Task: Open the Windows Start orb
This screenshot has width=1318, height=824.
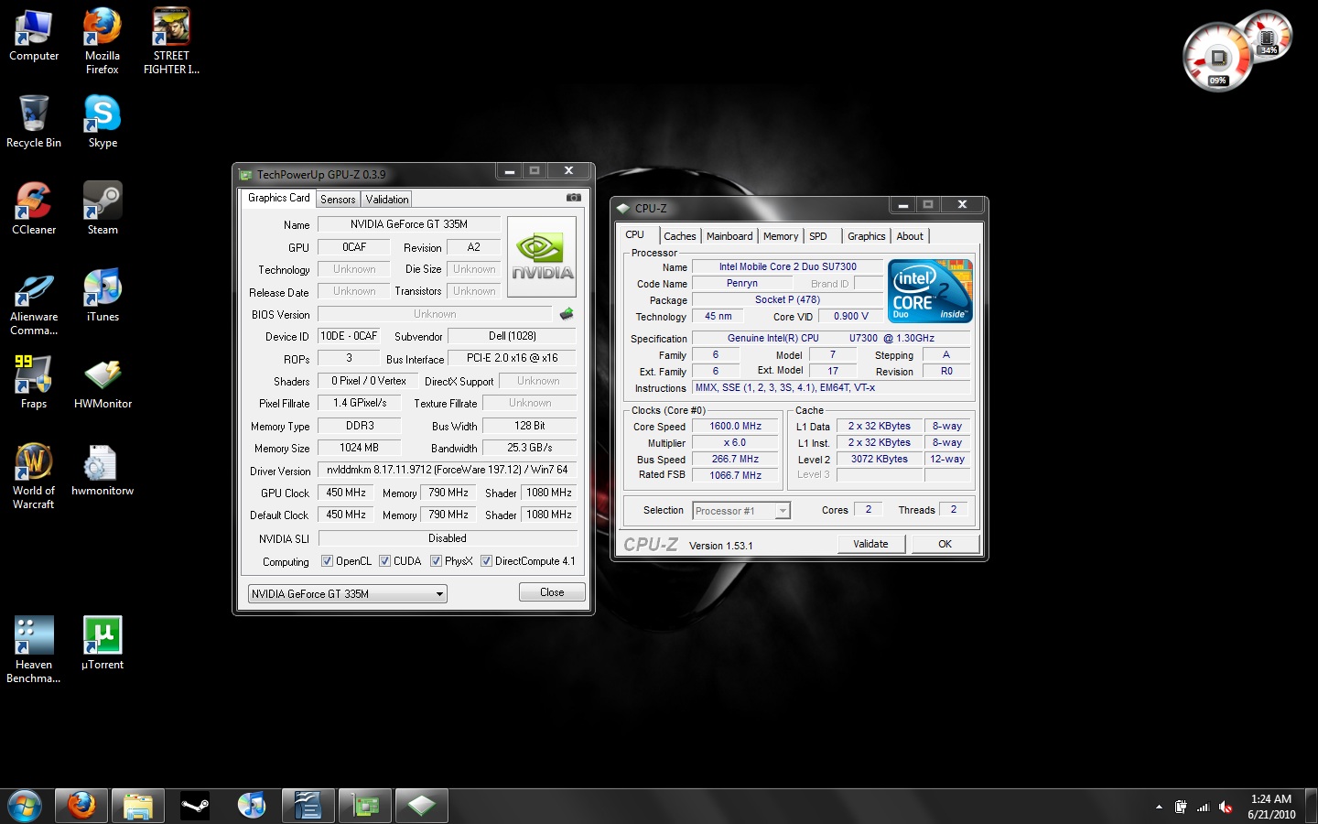Action: [25, 806]
